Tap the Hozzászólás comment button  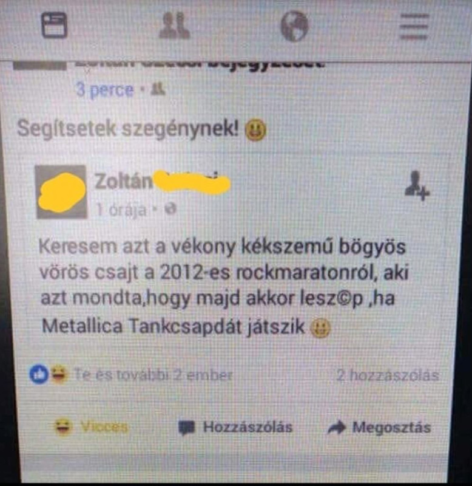[x=236, y=428]
